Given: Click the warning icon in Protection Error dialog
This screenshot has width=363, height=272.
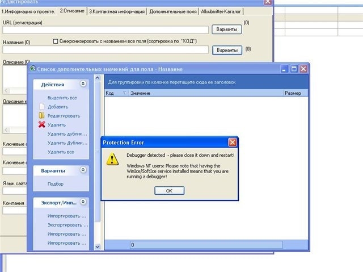Looking at the screenshot, I should (x=112, y=159).
